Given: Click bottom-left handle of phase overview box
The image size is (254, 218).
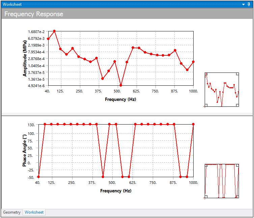Looking at the screenshot, I should tap(206, 196).
